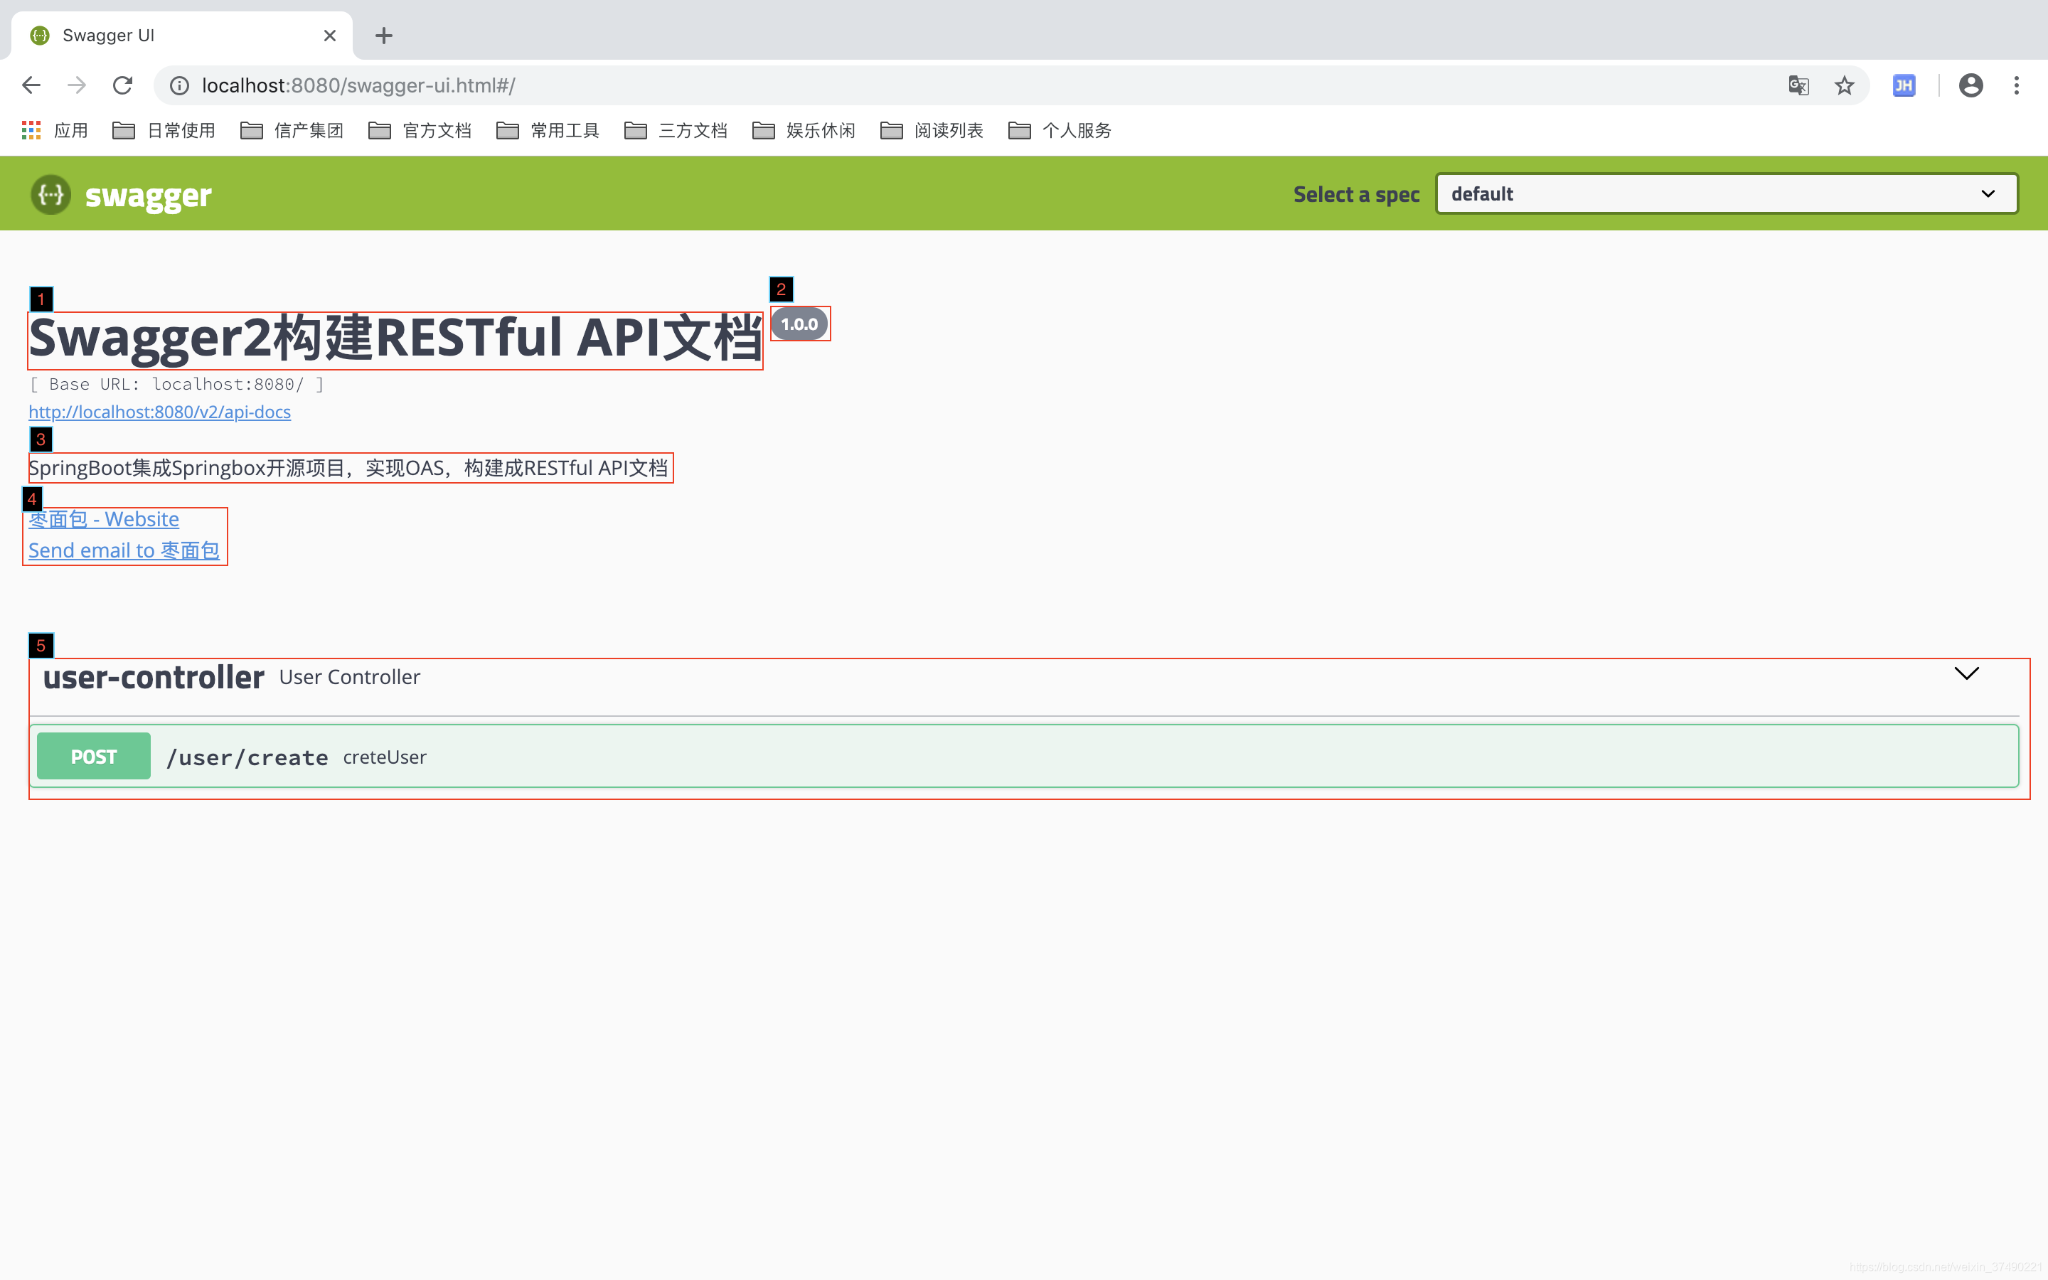The image size is (2048, 1280).
Task: Click the browser forward arrow
Action: (77, 85)
